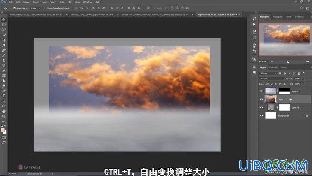312x176 pixels.
Task: Click the align left edges button
Action: pyautogui.click(x=93, y=8)
